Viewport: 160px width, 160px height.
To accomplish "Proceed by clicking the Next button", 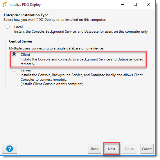I will coord(112,149).
